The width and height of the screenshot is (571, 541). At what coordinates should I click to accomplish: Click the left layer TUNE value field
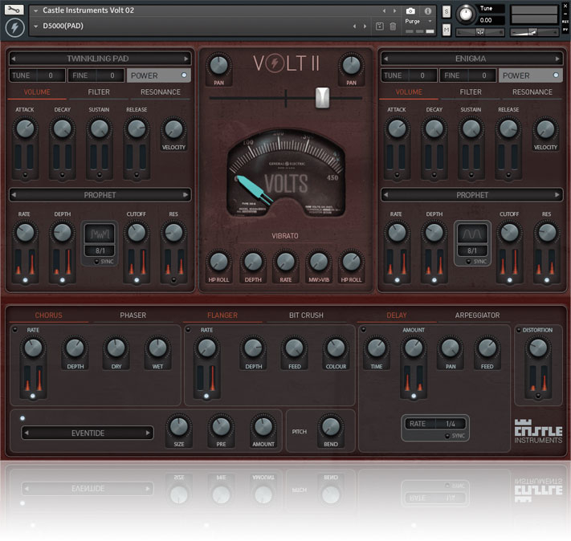pos(51,75)
